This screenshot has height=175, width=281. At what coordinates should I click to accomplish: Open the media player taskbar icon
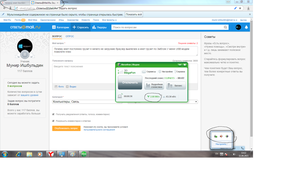click(40, 154)
